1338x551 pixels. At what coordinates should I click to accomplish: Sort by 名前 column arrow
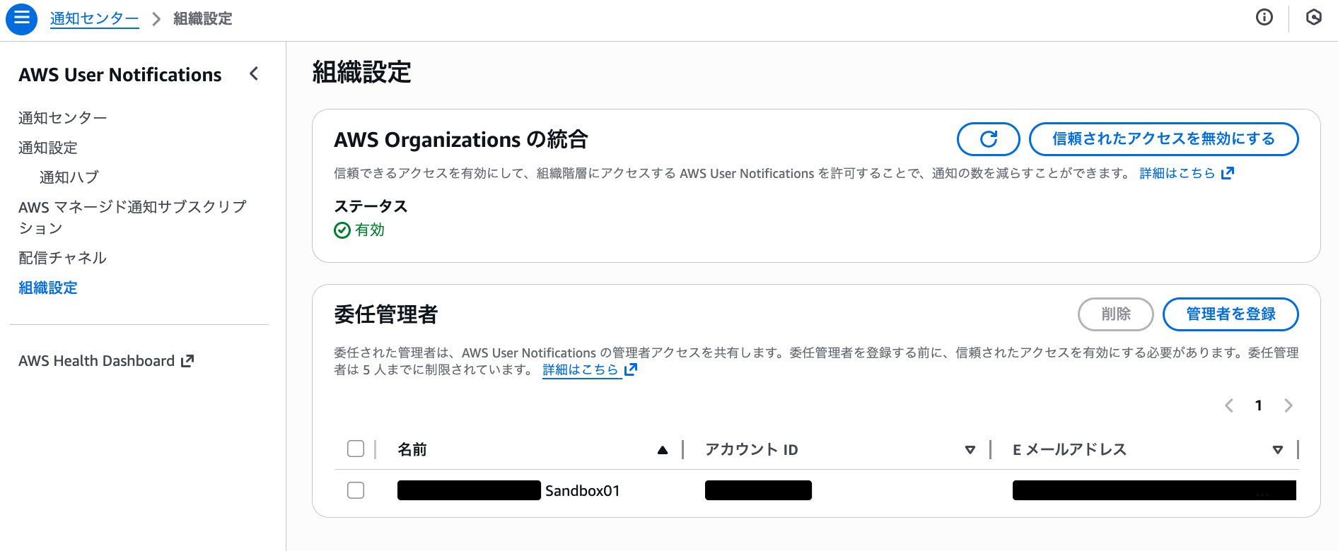coord(663,450)
